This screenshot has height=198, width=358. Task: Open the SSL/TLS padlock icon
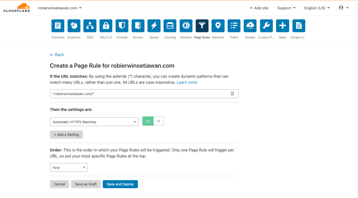[x=106, y=26]
